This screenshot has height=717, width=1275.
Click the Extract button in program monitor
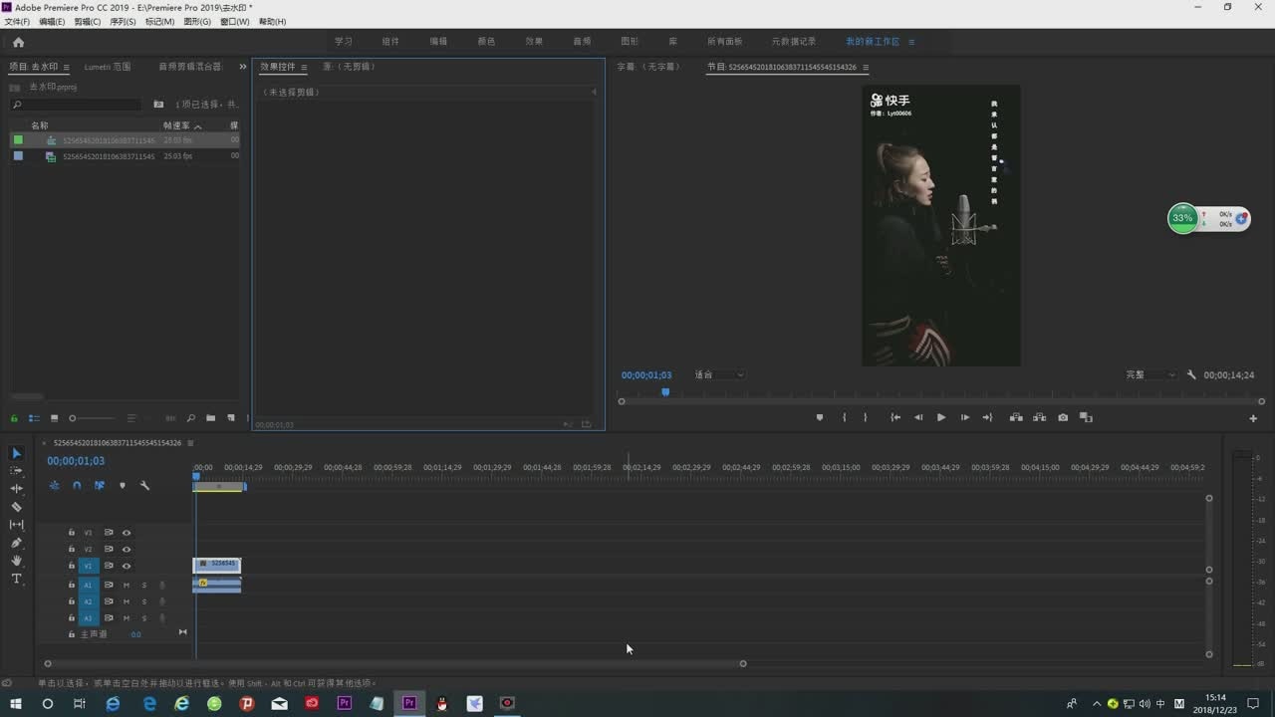click(1039, 417)
